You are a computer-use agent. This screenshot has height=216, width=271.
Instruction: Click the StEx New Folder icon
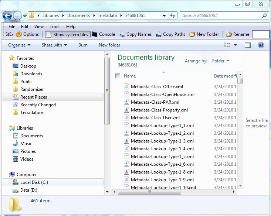click(x=192, y=34)
